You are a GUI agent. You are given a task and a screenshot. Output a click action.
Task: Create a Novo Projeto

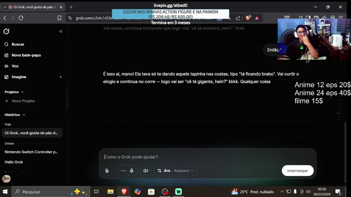click(x=20, y=101)
